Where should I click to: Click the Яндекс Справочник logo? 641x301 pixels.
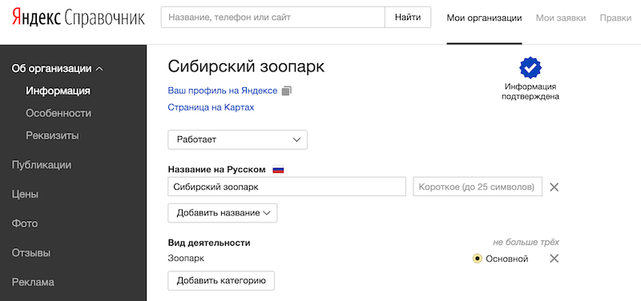[x=78, y=17]
